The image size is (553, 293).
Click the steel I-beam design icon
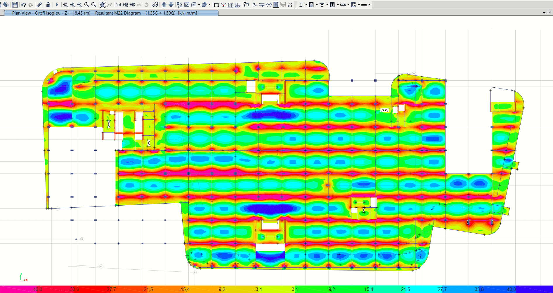[x=301, y=5]
